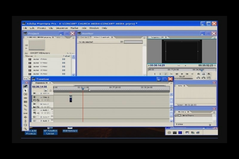Collapse the Video 2 track triangle
The height and width of the screenshot is (159, 239).
(41, 97)
